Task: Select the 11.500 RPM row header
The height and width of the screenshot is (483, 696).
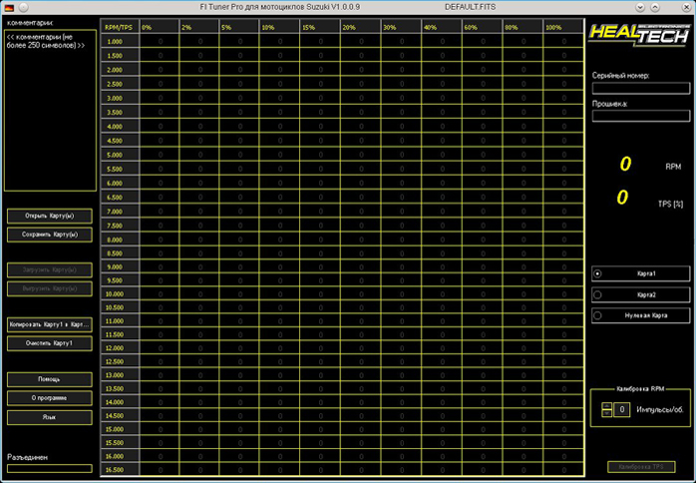Action: (x=120, y=334)
